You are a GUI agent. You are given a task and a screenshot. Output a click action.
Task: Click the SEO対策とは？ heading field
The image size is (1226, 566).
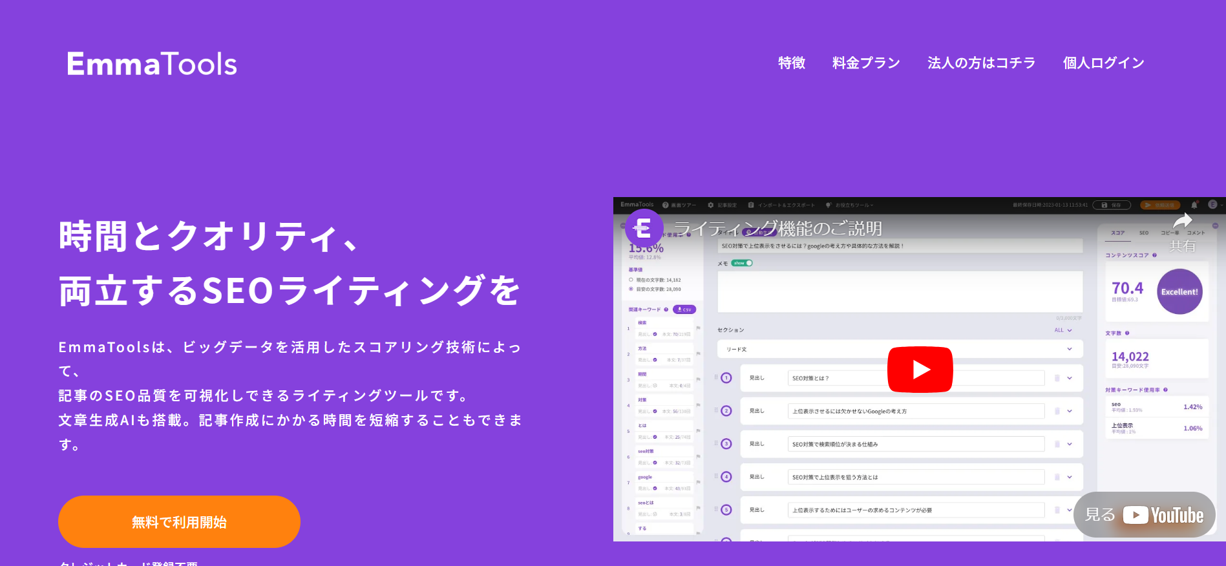click(916, 378)
